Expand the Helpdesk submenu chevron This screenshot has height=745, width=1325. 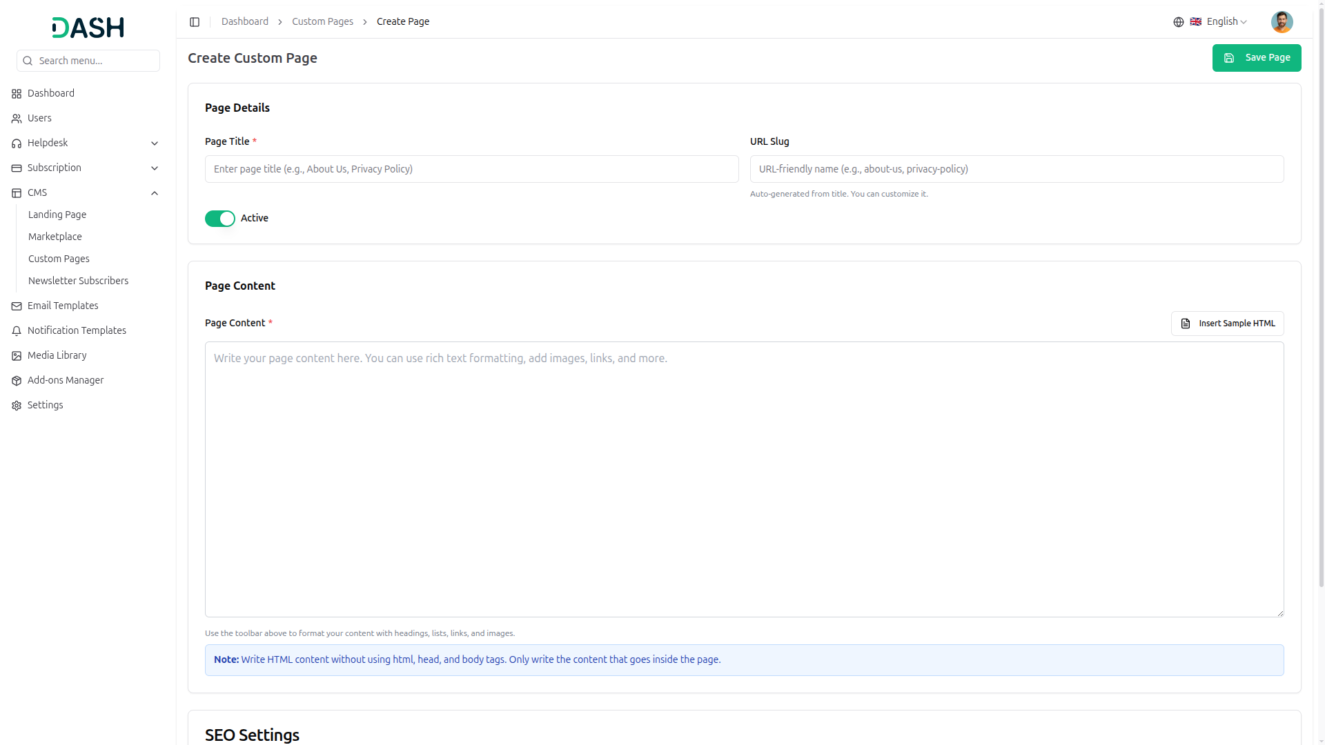(x=155, y=143)
